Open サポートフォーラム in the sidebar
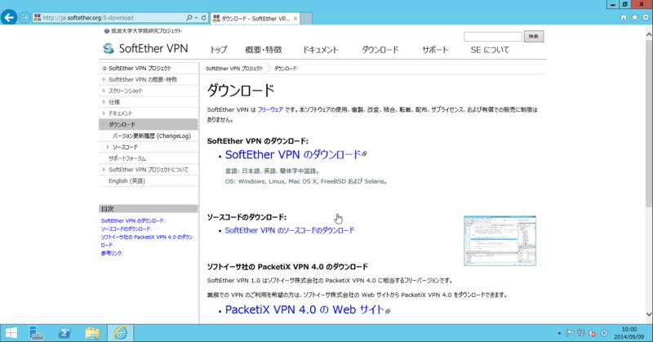 click(127, 158)
